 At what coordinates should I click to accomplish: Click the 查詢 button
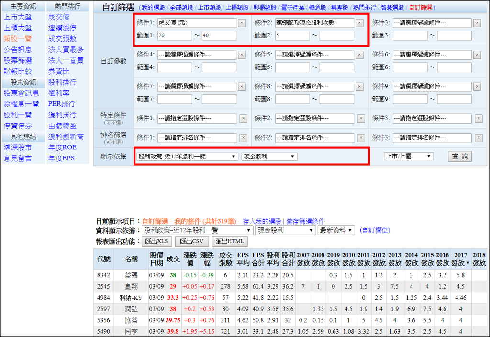pos(460,157)
